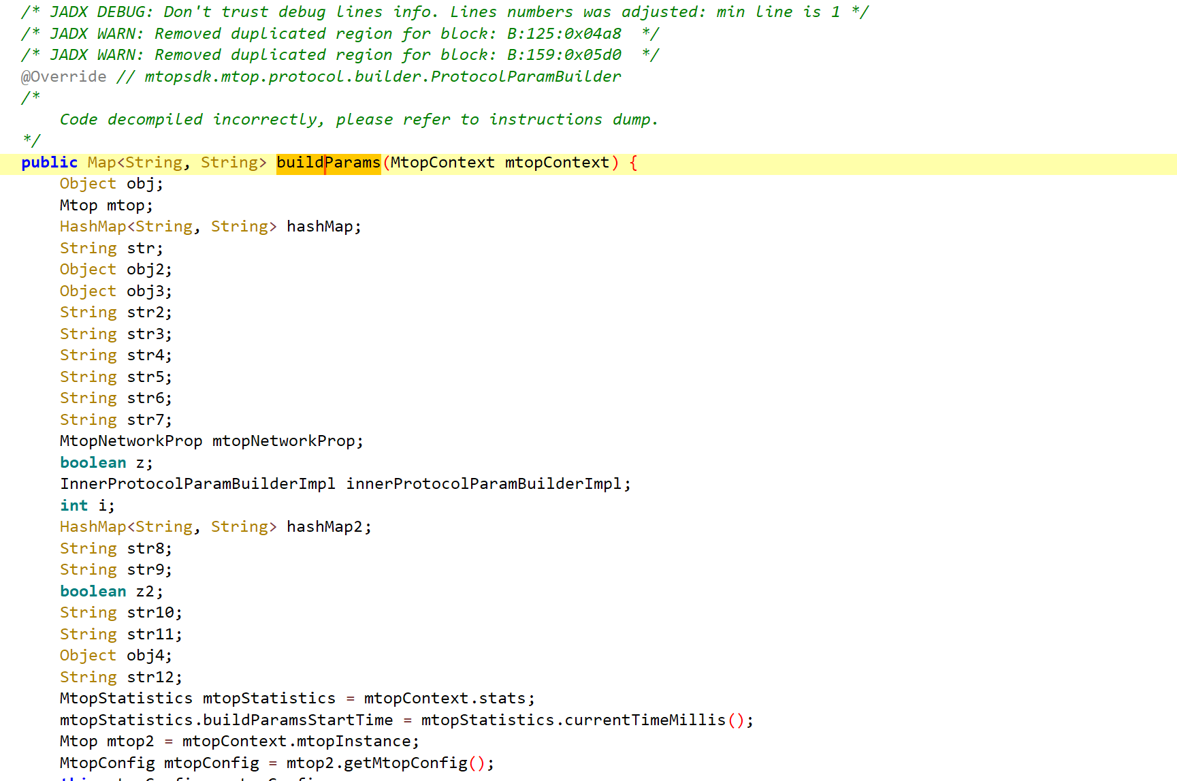
Task: Click the InnerProtocolParamBuilderImpl class type
Action: pyautogui.click(x=197, y=484)
